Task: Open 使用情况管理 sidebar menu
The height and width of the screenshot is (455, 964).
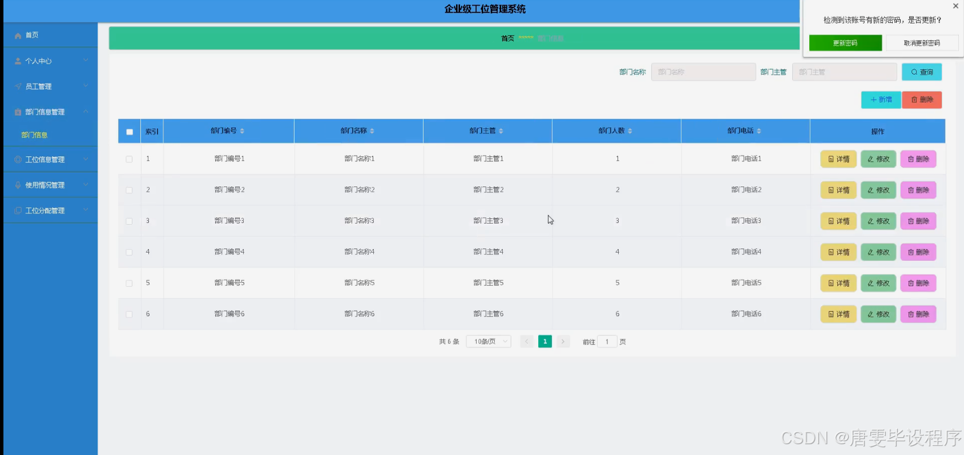Action: 50,185
